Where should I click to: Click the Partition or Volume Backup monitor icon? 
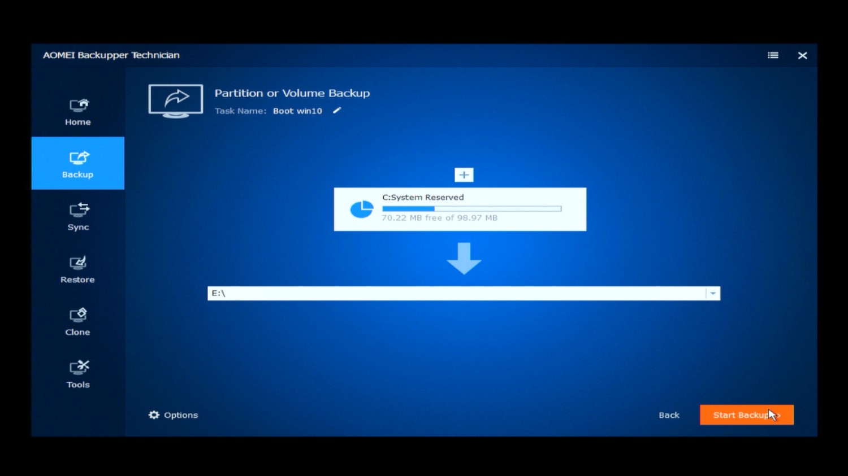(176, 101)
